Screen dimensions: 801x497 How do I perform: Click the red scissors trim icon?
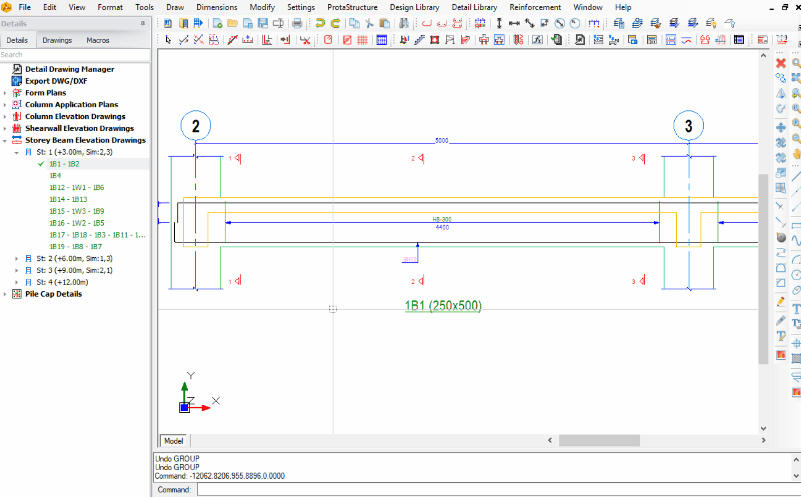305,40
